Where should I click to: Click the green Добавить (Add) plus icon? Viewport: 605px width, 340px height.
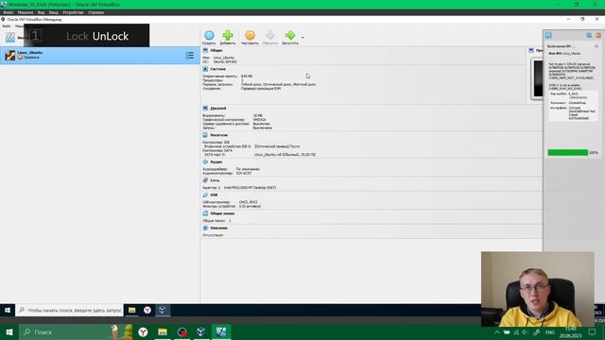[x=228, y=36]
